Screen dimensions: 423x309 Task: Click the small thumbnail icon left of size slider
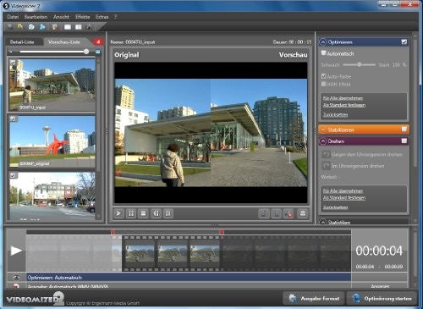(11, 52)
